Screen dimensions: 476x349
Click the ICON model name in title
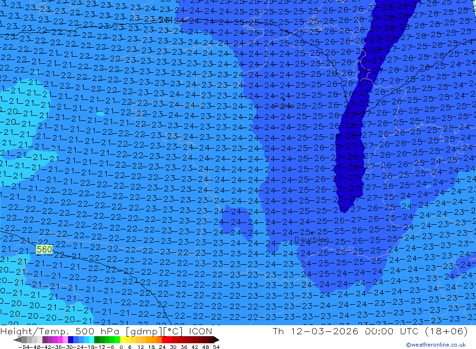point(200,331)
